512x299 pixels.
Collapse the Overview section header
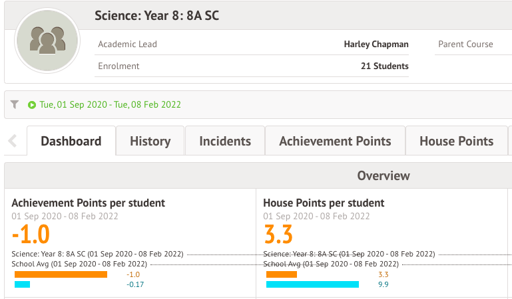(x=383, y=175)
